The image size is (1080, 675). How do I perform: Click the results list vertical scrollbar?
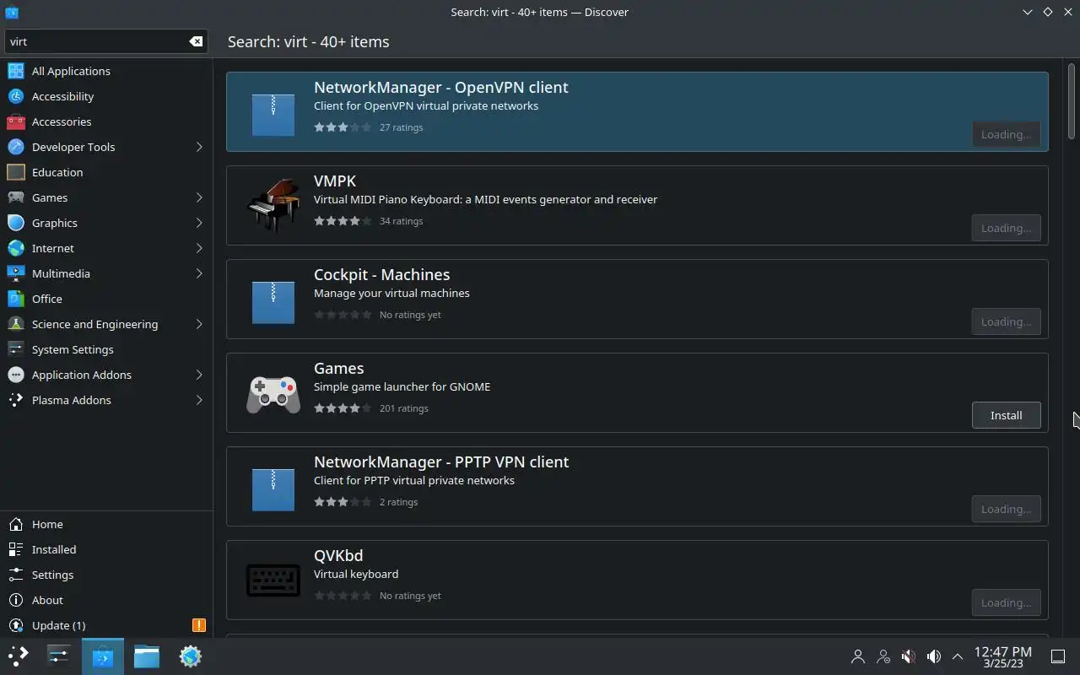coord(1072,101)
